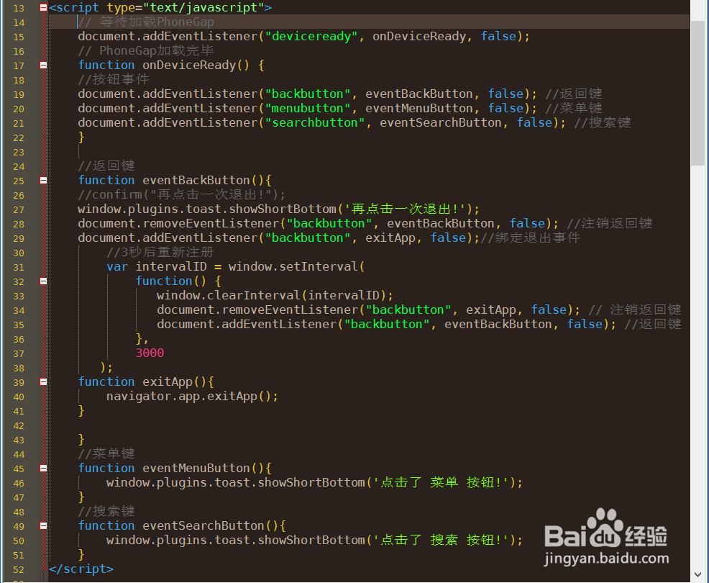Collapse anonymous function fold on line 32
Viewport: 709px width, 583px height.
click(43, 281)
